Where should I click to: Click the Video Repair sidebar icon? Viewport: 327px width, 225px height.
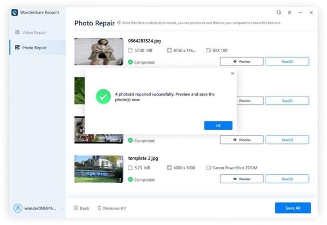17,32
